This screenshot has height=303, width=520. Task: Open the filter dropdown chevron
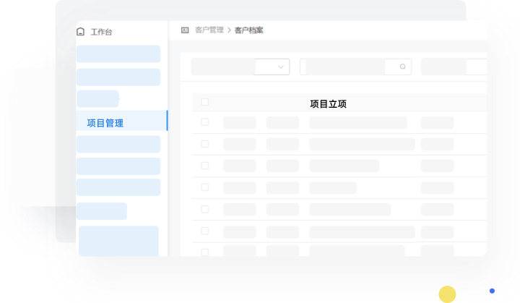(280, 67)
